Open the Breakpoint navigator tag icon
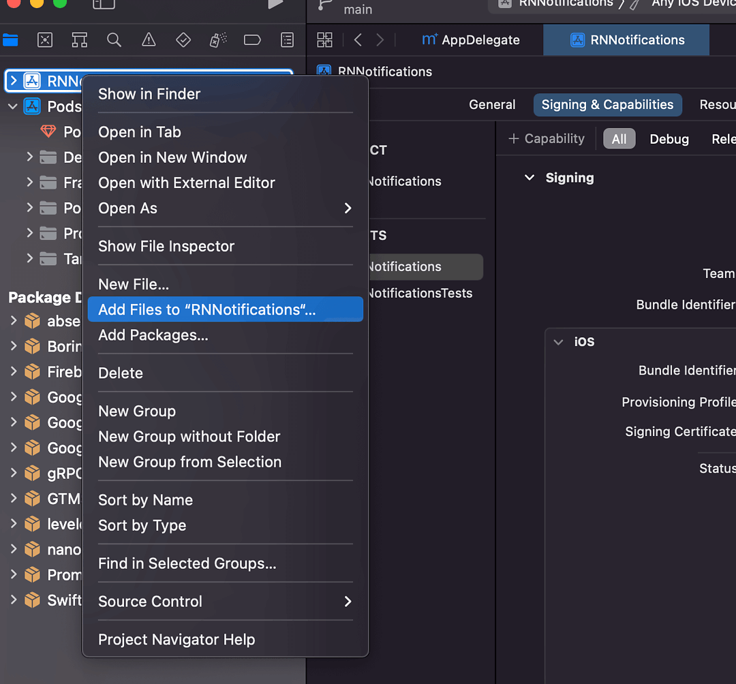736x684 pixels. 252,40
